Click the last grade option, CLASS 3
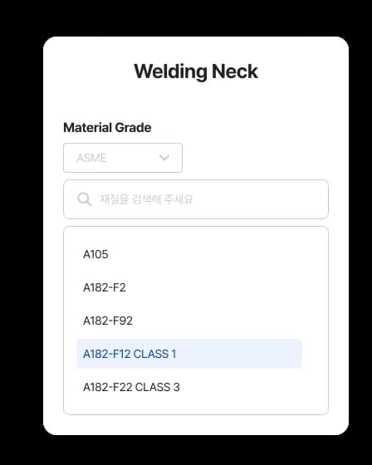Image resolution: width=372 pixels, height=465 pixels. 189,387
